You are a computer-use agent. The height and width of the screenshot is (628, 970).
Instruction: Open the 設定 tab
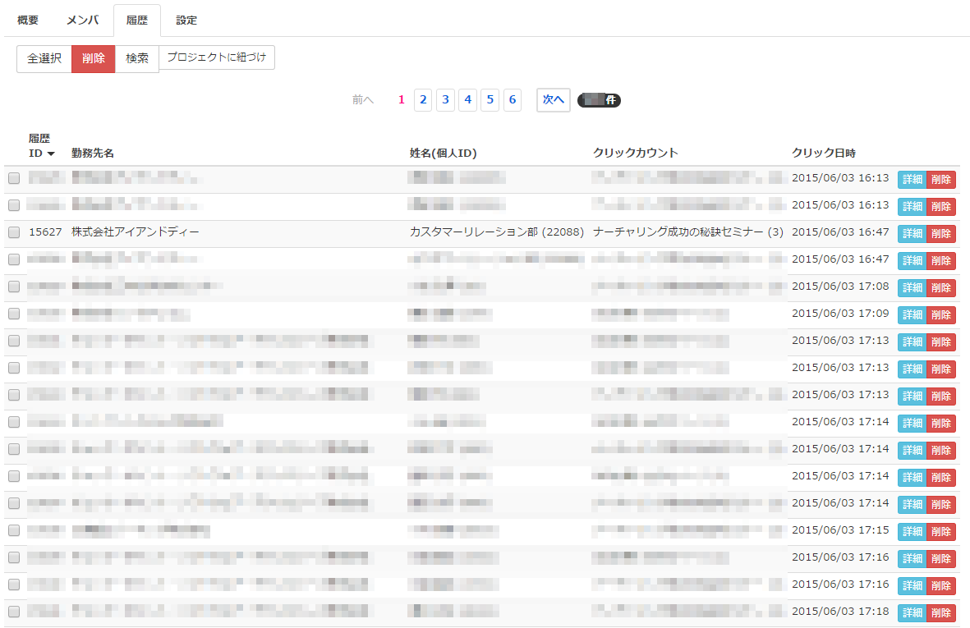[186, 21]
